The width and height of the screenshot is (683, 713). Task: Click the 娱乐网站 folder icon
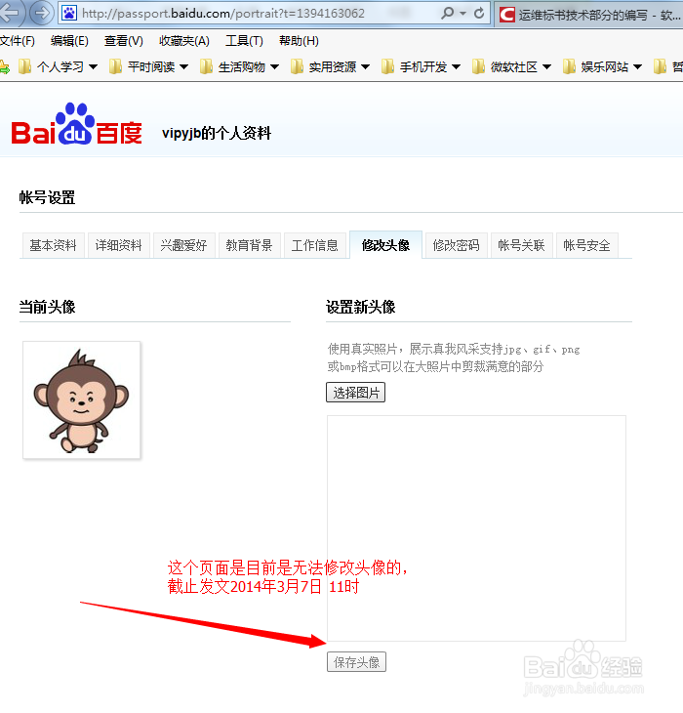(570, 66)
